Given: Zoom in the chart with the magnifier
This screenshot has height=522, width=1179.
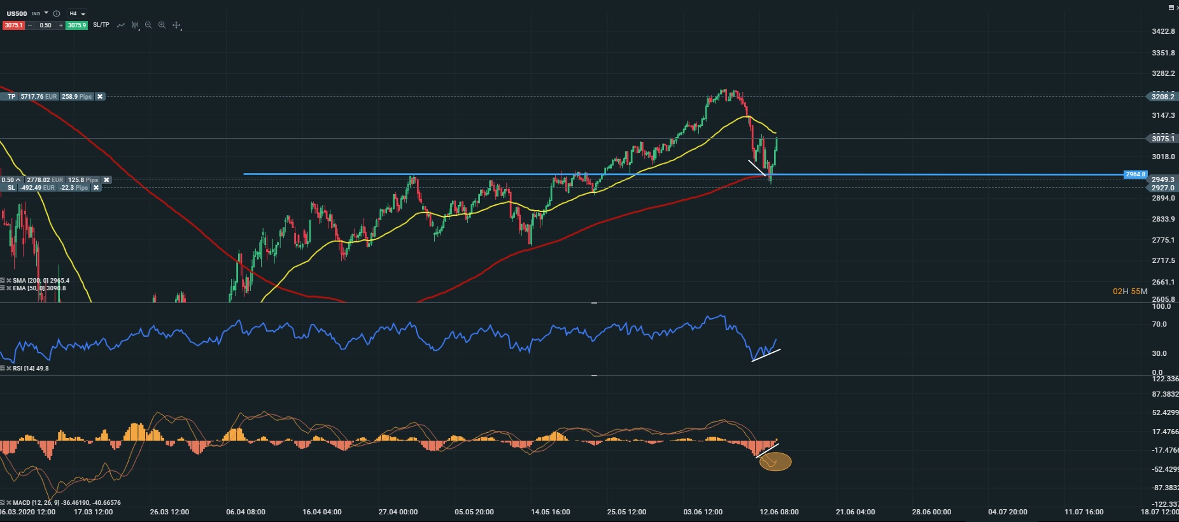Looking at the screenshot, I should [162, 25].
